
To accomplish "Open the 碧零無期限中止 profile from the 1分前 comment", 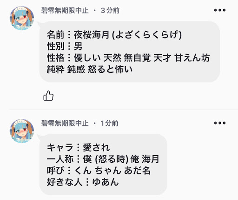I will (65, 124).
